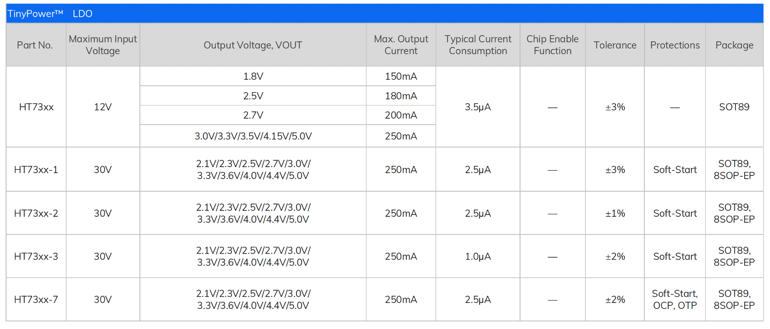The height and width of the screenshot is (329, 770).
Task: Click the "30V" cell in the HT73xx-1 row
Action: (103, 170)
